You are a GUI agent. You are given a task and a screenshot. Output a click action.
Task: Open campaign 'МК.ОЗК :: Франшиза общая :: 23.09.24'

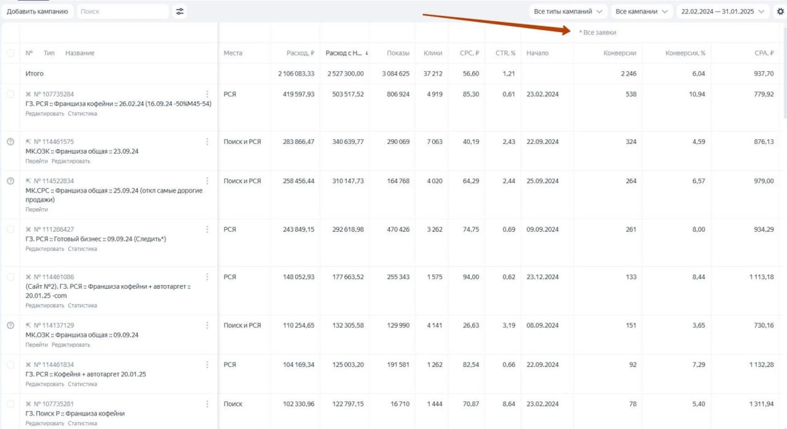tap(82, 151)
